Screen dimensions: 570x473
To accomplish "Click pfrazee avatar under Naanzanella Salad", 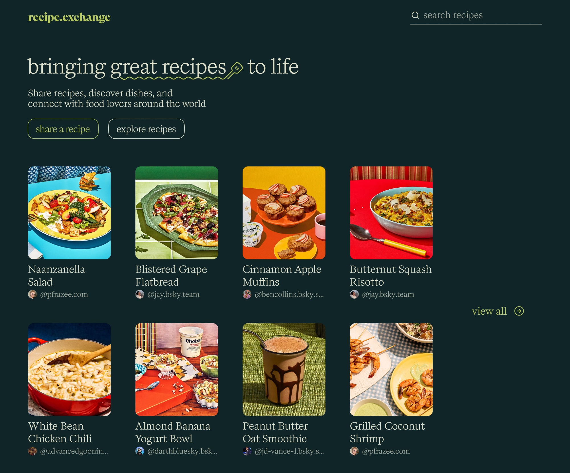I will coord(32,294).
